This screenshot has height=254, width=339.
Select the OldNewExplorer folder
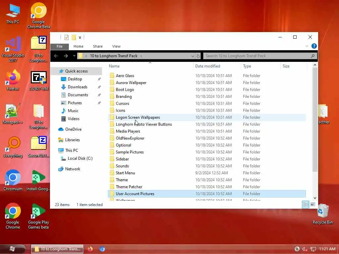pos(207,138)
